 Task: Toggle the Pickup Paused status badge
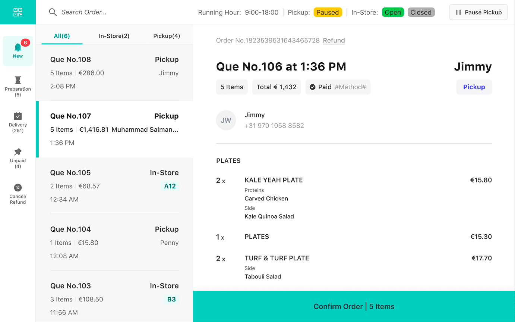click(328, 12)
